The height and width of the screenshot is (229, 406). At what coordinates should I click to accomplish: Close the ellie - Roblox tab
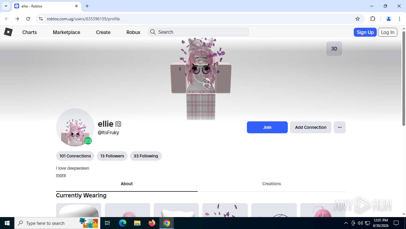point(76,6)
